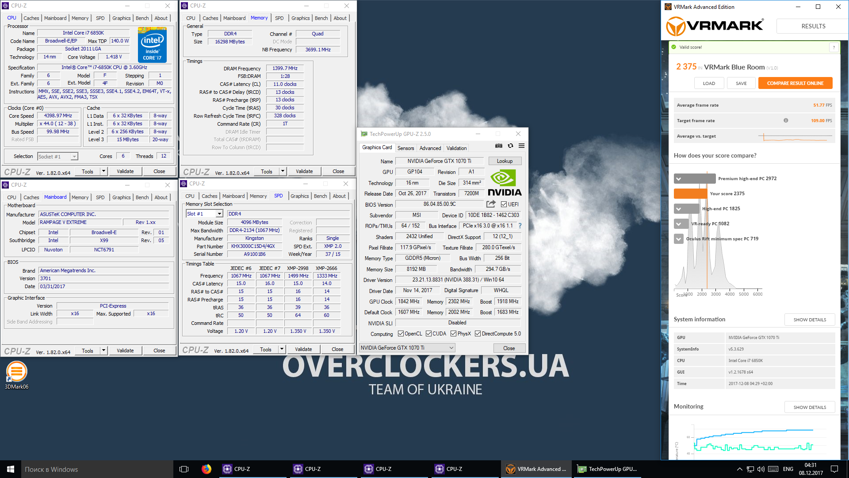Click valid score green check icon

pos(674,47)
